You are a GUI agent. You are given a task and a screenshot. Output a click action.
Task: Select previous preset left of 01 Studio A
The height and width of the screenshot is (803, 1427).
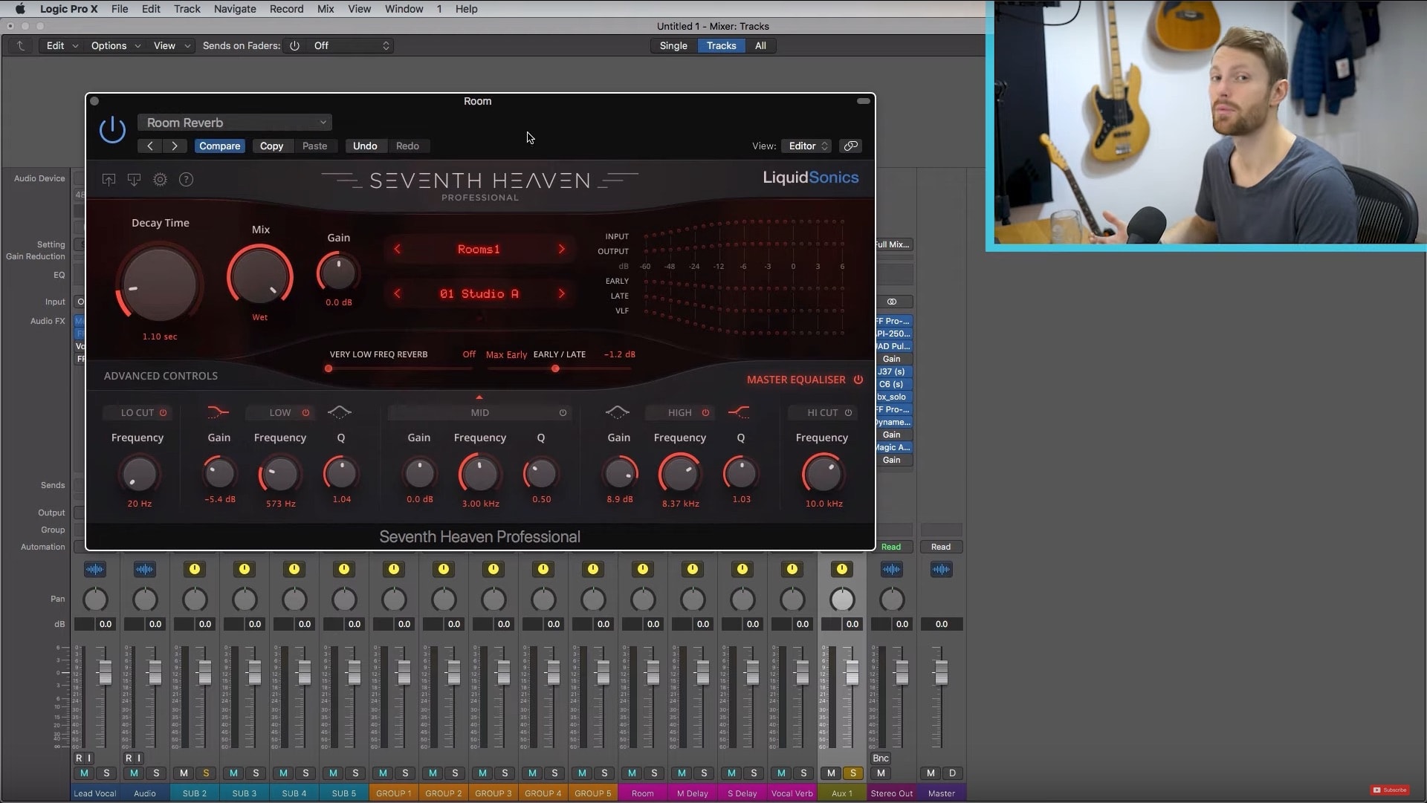point(398,294)
